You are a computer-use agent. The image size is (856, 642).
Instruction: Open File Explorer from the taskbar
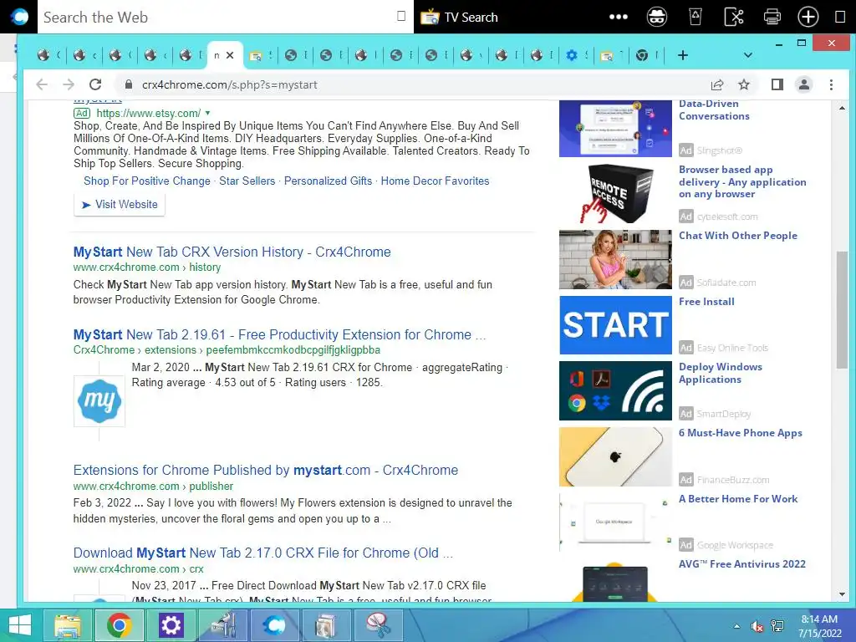point(67,625)
